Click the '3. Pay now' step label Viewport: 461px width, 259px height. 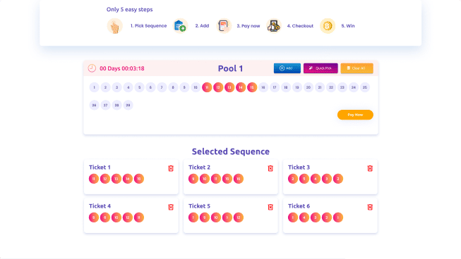coord(249,26)
